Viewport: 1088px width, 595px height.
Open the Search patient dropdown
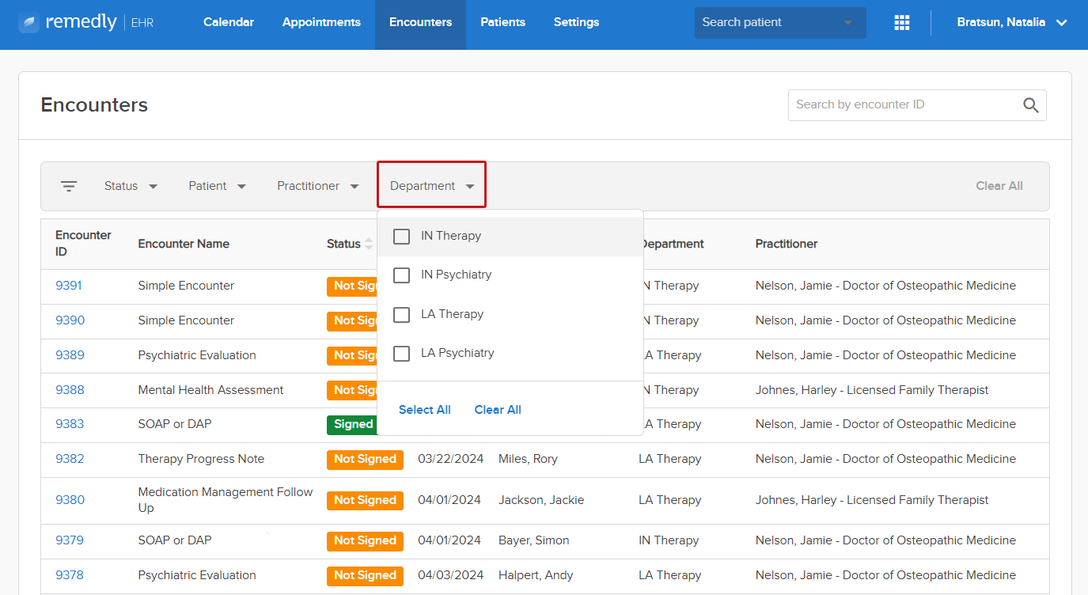[x=780, y=22]
